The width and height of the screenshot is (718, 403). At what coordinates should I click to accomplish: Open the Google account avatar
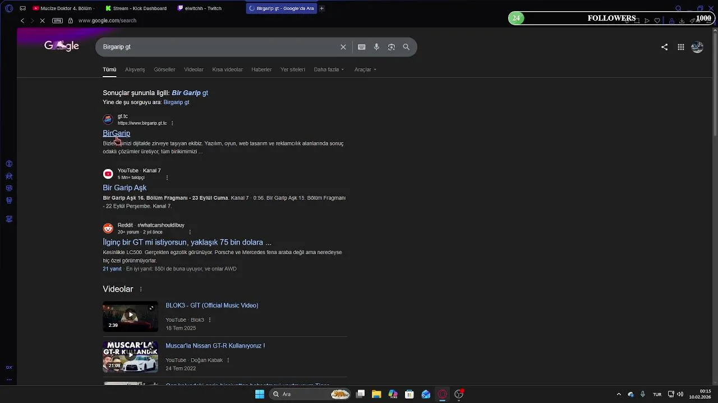(697, 47)
